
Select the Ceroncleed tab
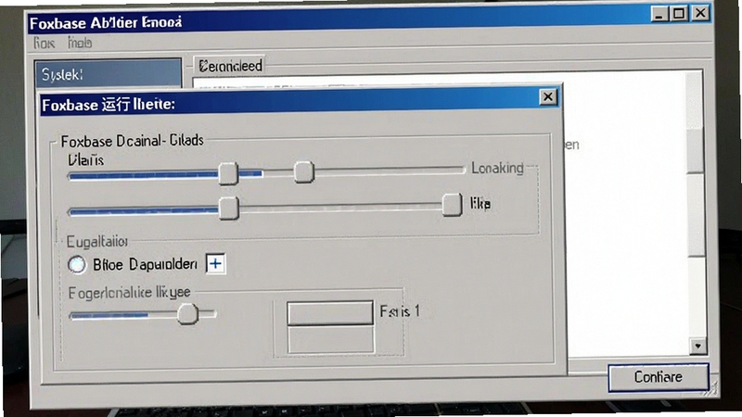(x=230, y=66)
